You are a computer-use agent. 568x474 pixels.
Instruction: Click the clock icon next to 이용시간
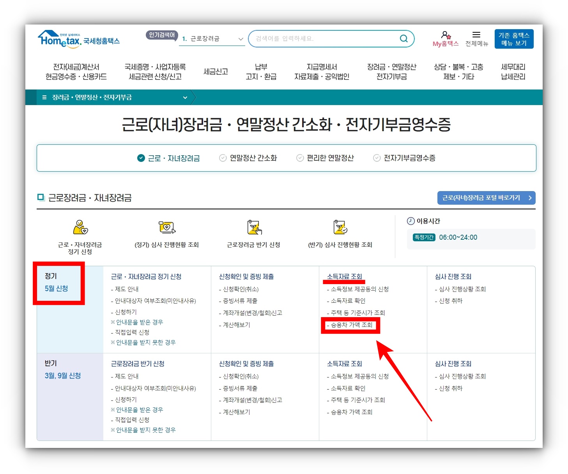pyautogui.click(x=410, y=221)
